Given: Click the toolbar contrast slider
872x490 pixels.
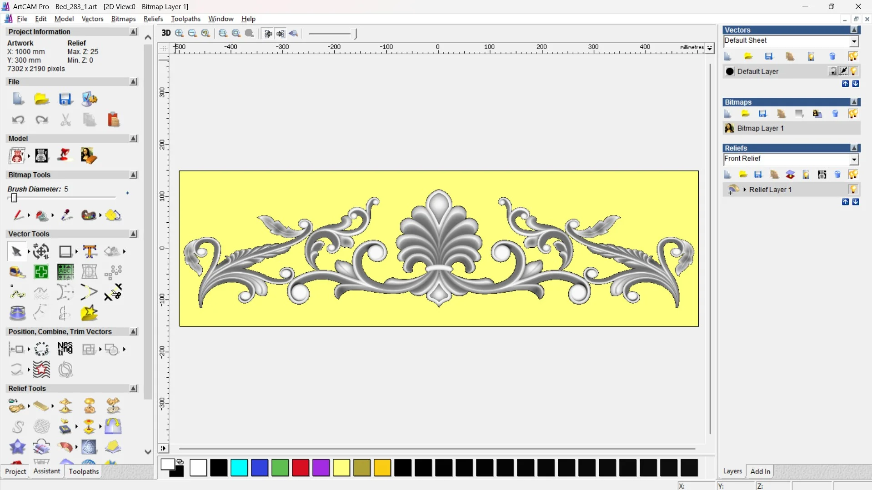Looking at the screenshot, I should tap(332, 34).
